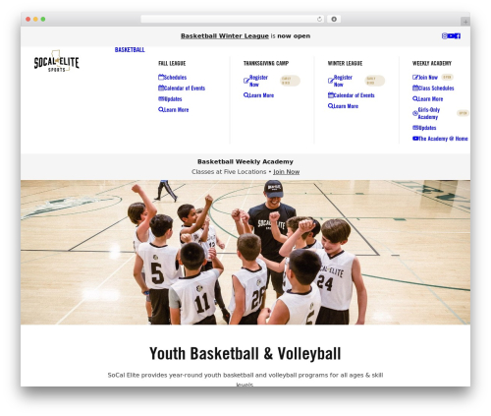Viewport: 491px width, 416px height.
Task: Open Weekly Academy Updates link
Action: [427, 128]
